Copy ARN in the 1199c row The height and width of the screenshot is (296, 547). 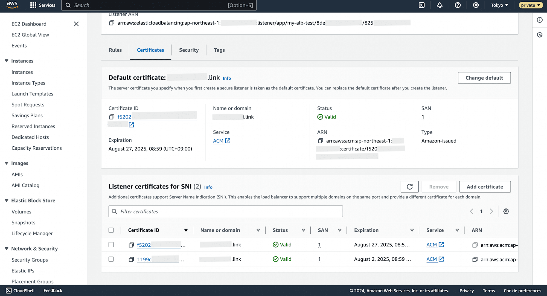475,260
